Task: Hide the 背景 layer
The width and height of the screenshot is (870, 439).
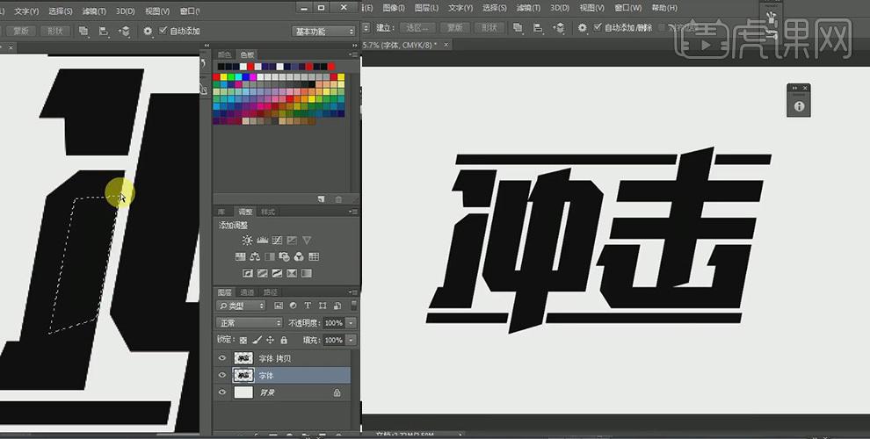Action: tap(222, 392)
